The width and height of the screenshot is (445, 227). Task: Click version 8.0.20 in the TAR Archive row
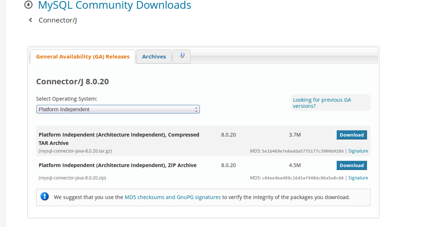(x=229, y=135)
